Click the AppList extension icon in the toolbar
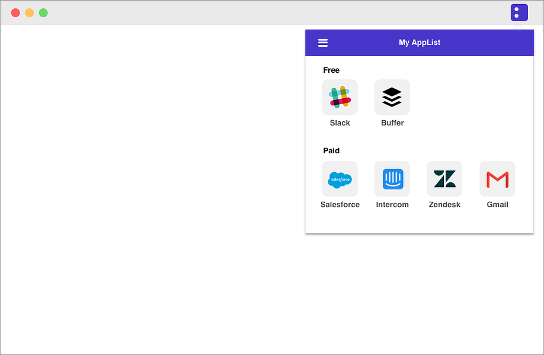Screen dimensions: 544x355 pos(519,12)
